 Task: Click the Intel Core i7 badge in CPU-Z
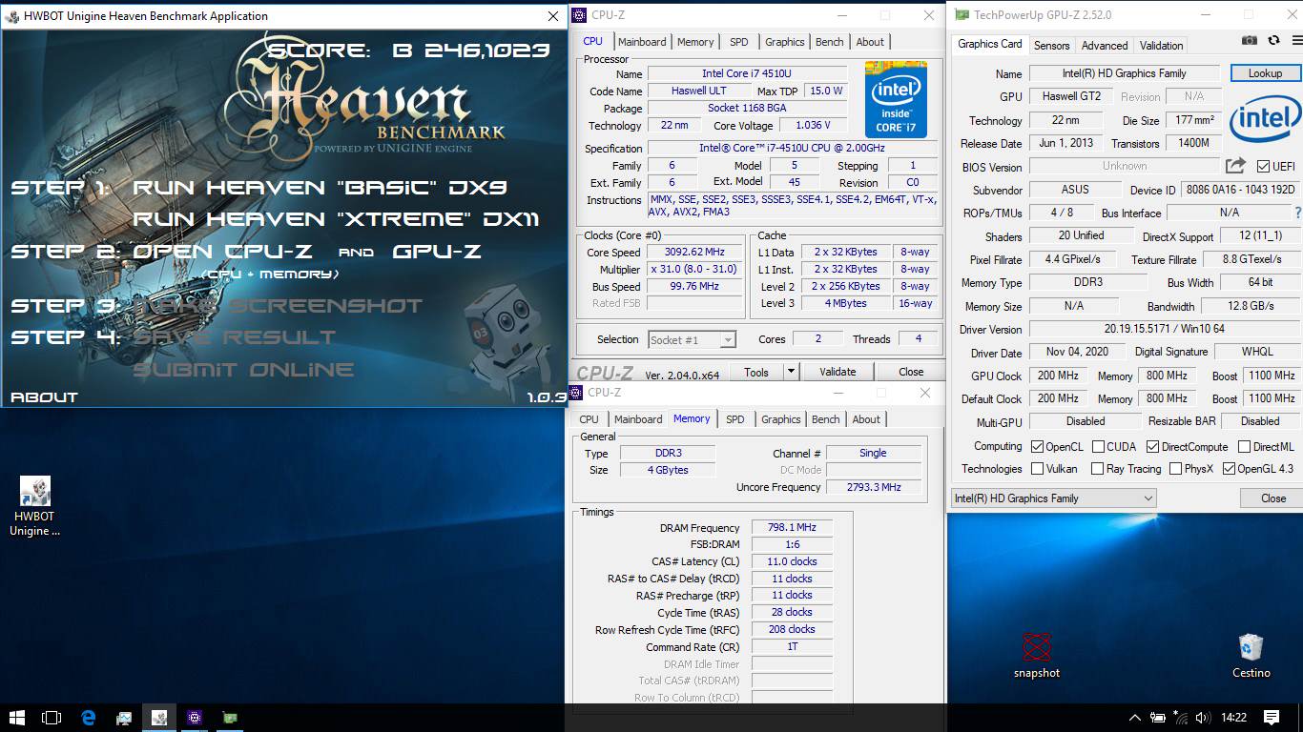(x=896, y=99)
